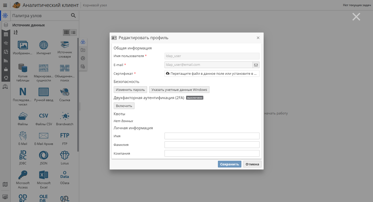Click the Сертификат file drop area
The width and height of the screenshot is (373, 202).
point(212,73)
